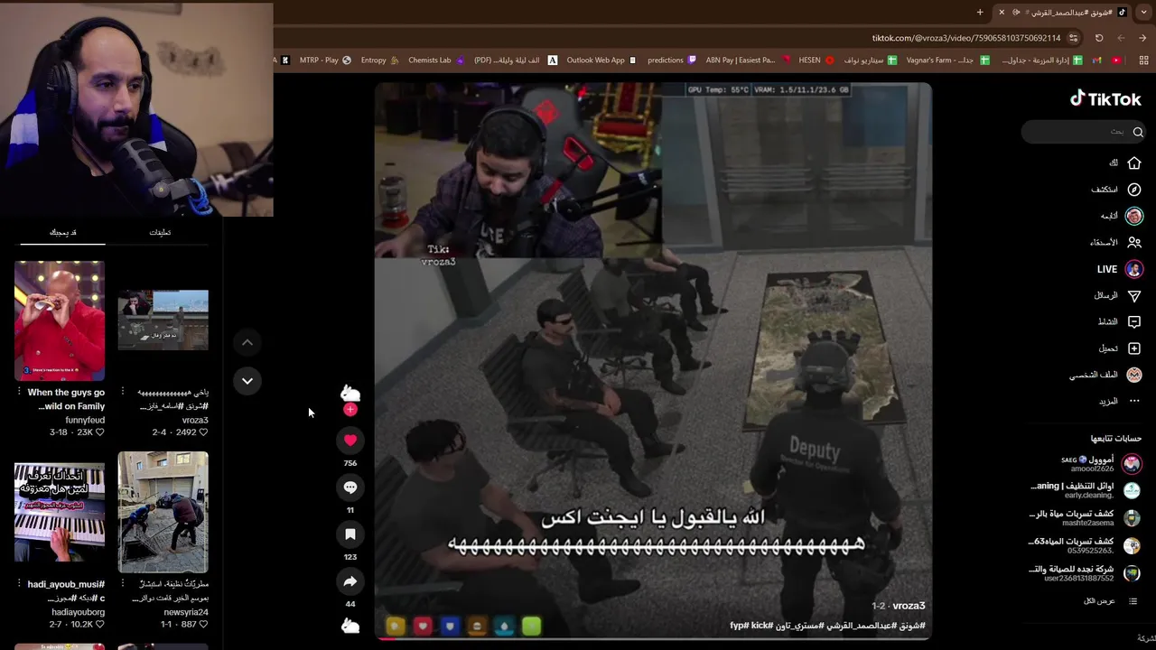Open the Entropy bookmark
This screenshot has height=650, width=1156.
click(379, 60)
